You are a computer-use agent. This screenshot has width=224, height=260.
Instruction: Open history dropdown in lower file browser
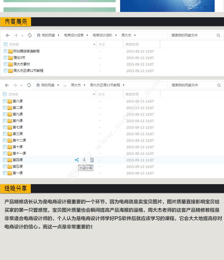[22, 86]
